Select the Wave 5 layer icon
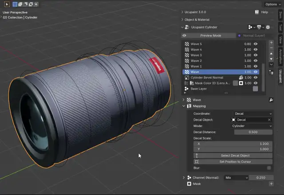 click(x=187, y=44)
